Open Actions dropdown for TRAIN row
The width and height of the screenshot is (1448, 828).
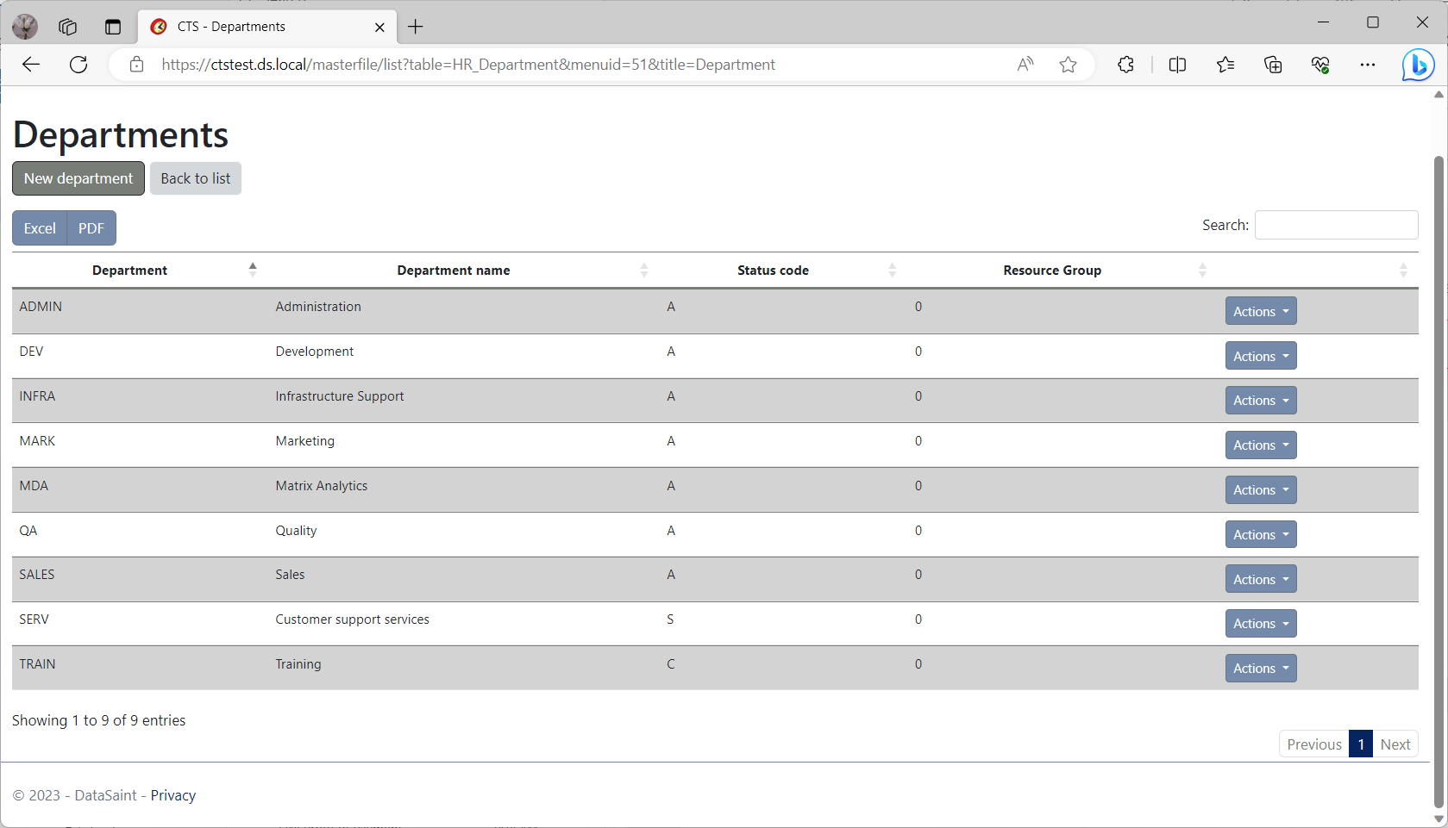click(x=1261, y=668)
